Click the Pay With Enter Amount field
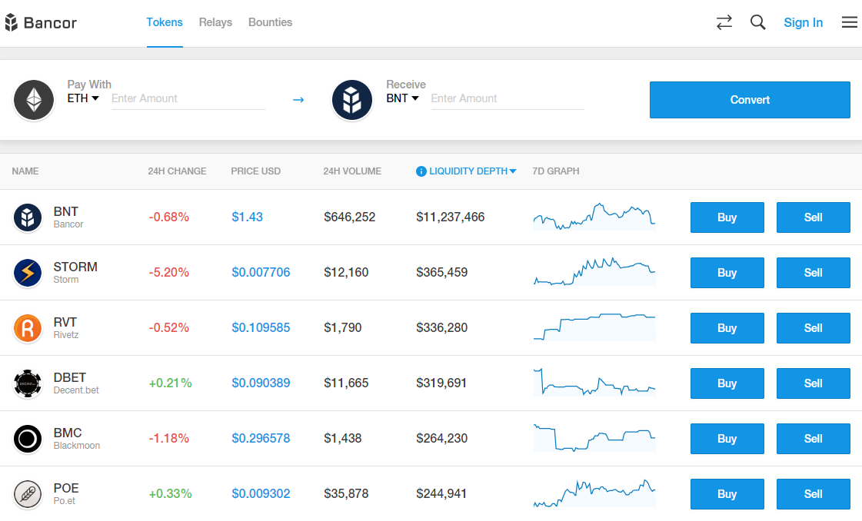 point(188,99)
